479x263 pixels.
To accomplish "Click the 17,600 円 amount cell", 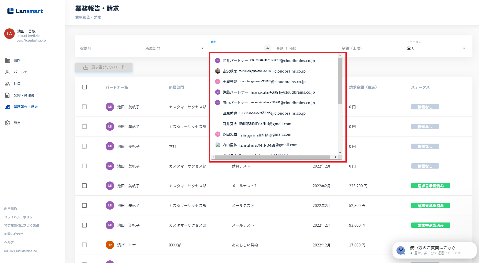I will click(x=357, y=245).
